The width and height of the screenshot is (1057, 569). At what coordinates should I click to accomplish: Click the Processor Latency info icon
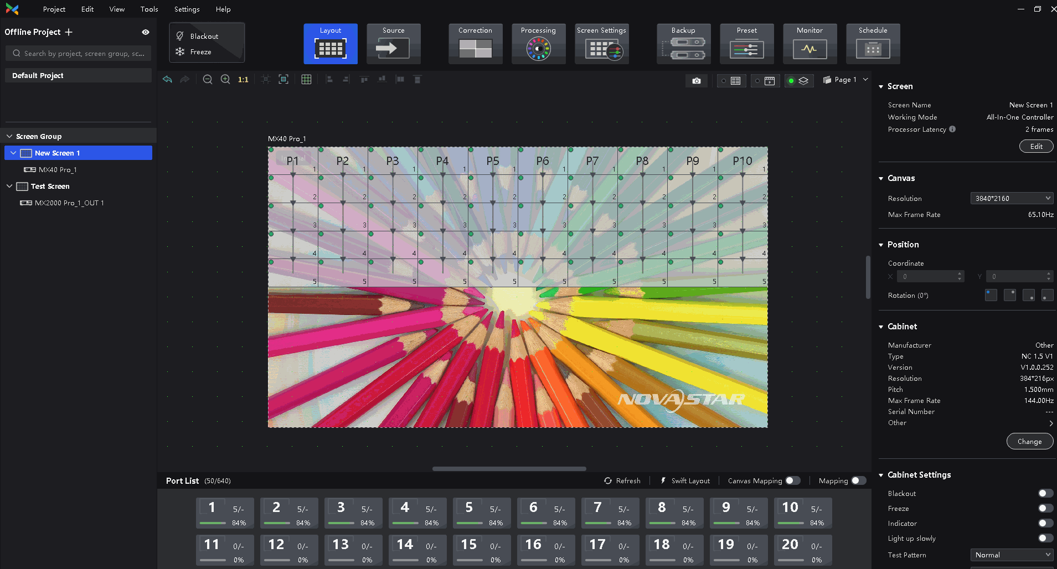952,129
